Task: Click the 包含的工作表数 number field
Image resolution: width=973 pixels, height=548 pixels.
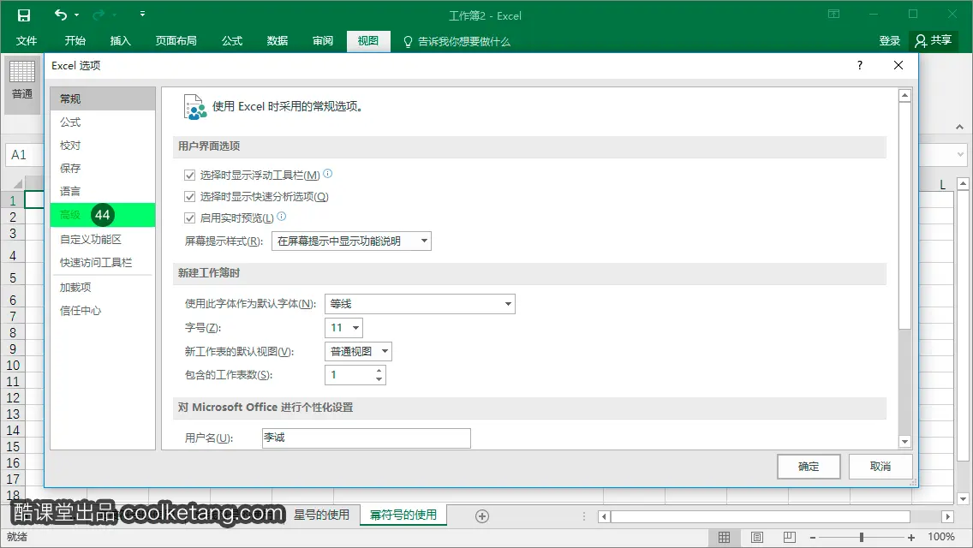Action: (x=349, y=375)
